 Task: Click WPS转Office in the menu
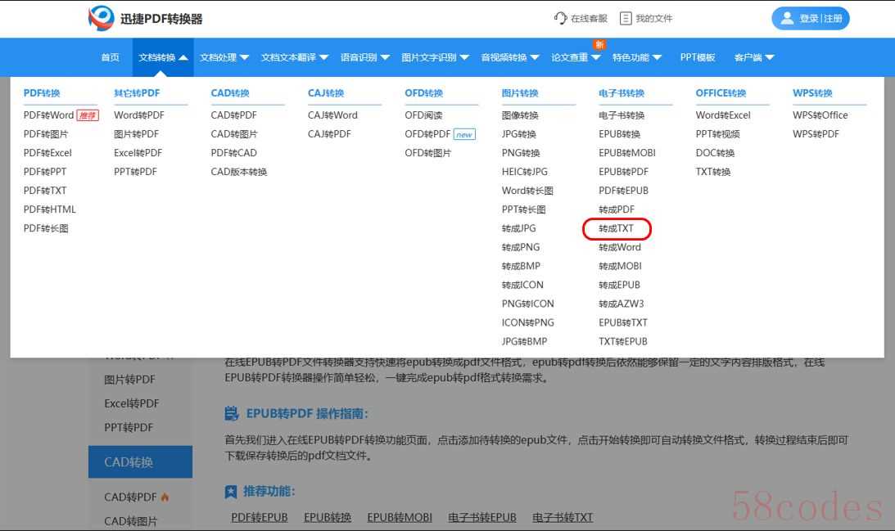click(x=820, y=115)
